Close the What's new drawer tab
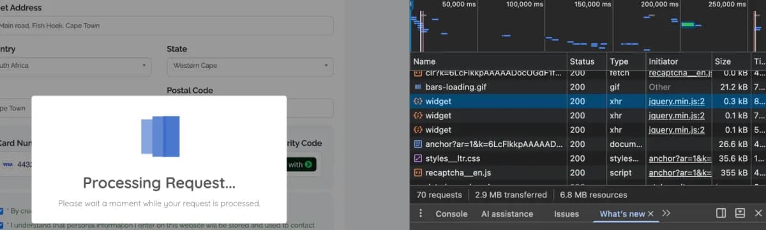Screen dimensions: 766x230 coord(651,214)
